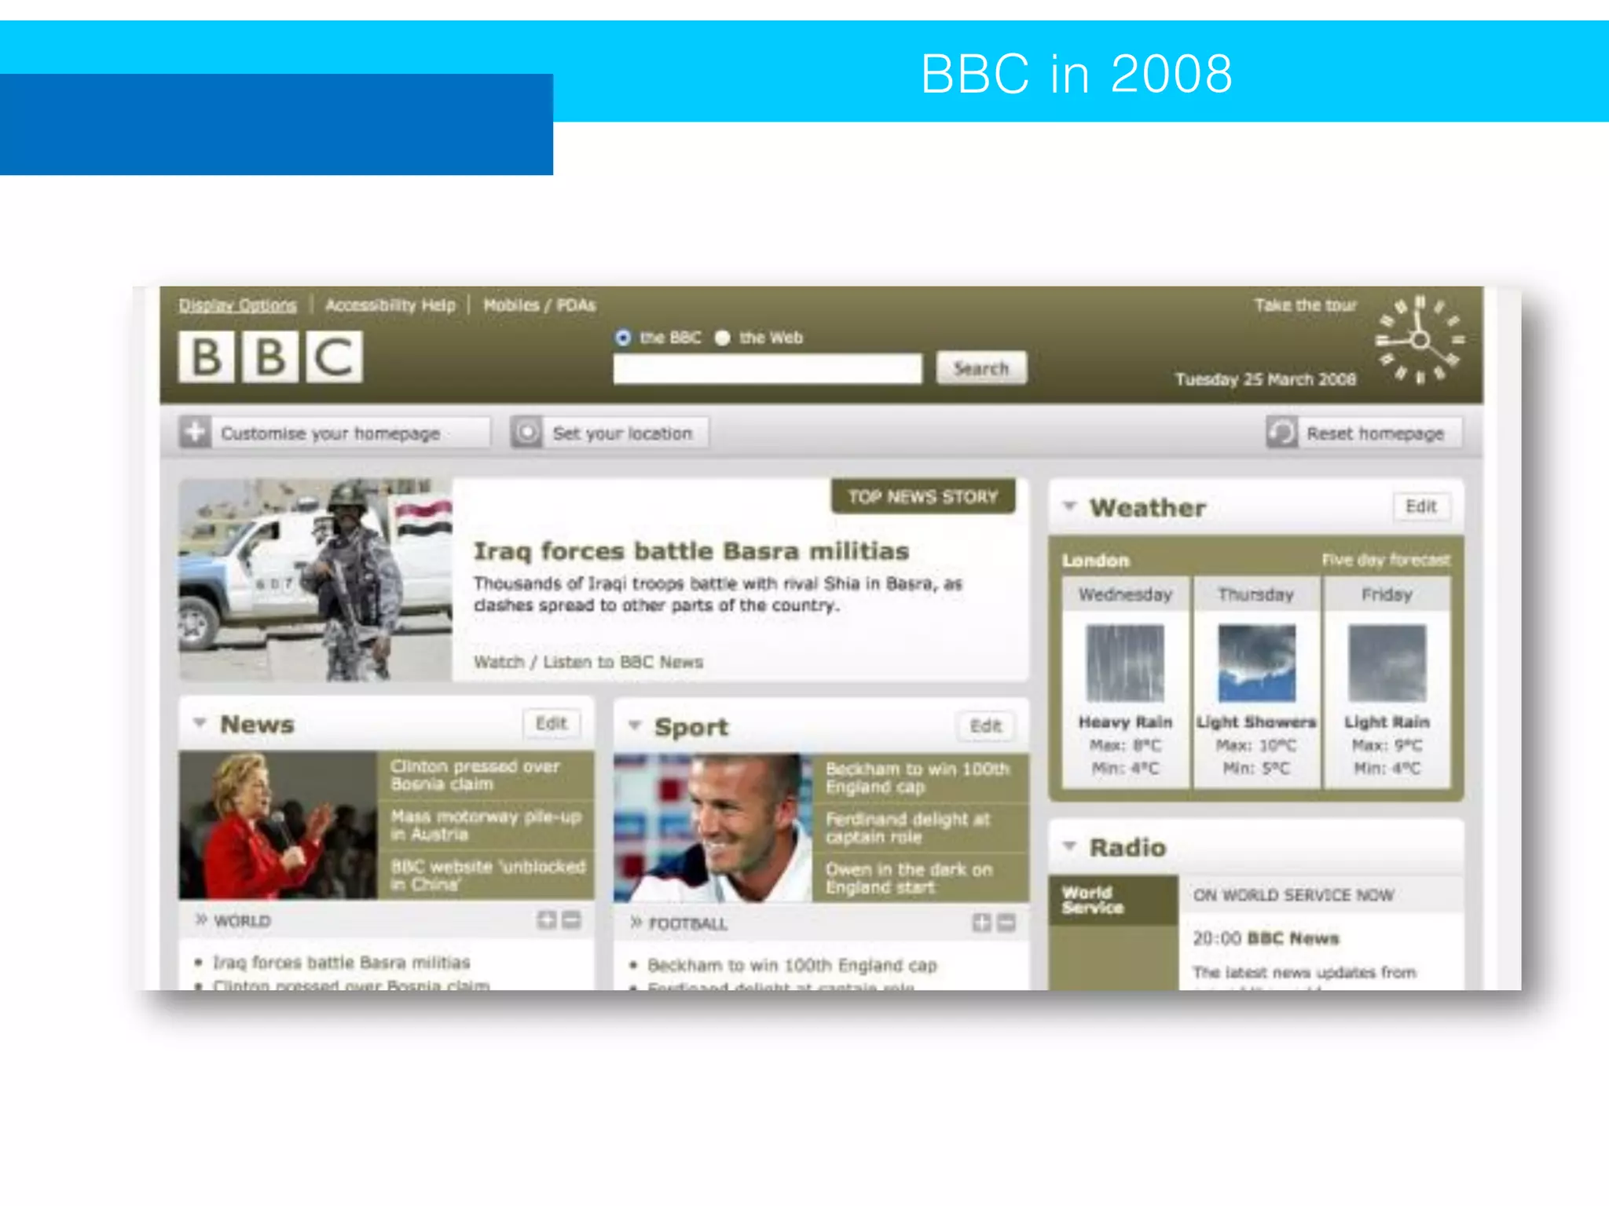Select Clinton pressed over Bosnia claim story
Viewport: 1609px width, 1206px height.
point(486,775)
